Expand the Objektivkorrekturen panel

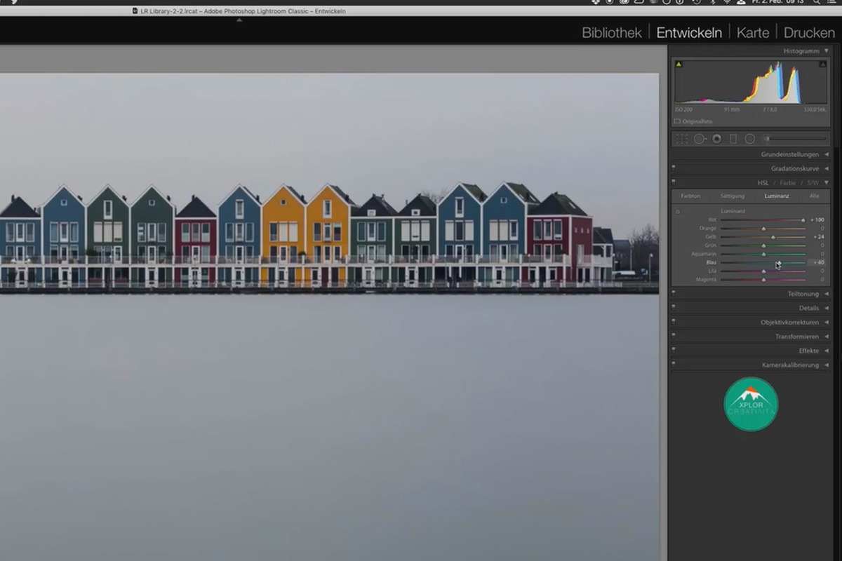(x=790, y=322)
